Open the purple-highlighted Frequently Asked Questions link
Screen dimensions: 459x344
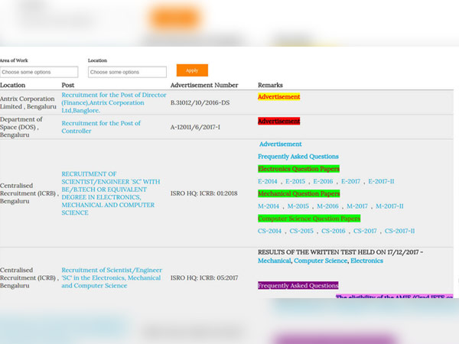tap(298, 285)
